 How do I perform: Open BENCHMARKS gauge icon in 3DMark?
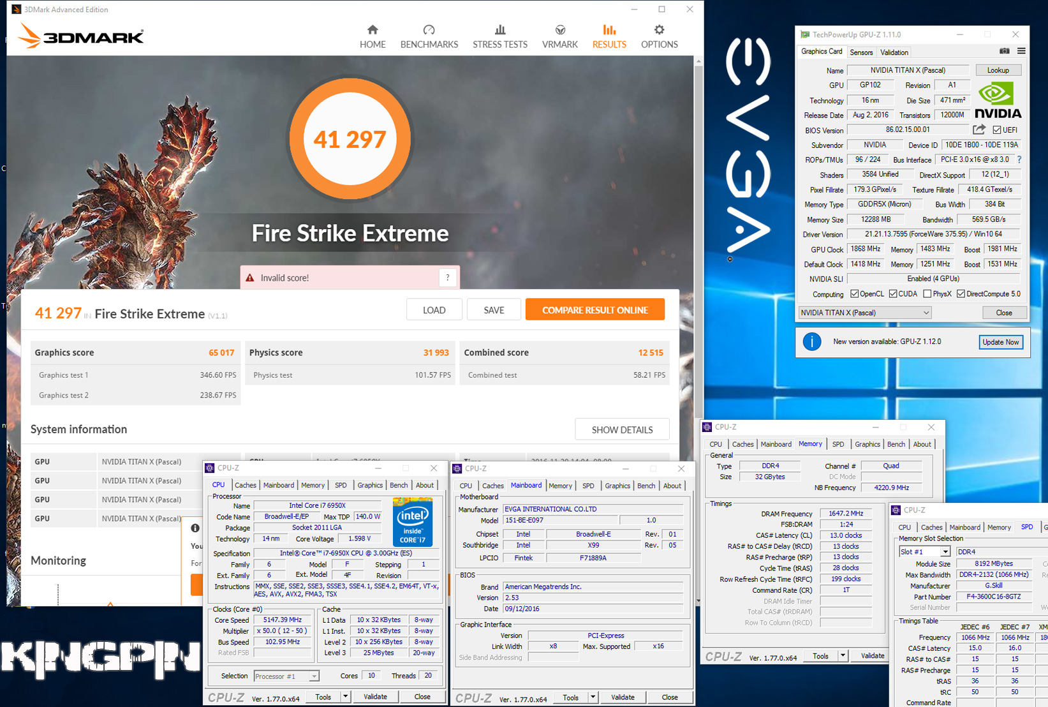point(429,30)
